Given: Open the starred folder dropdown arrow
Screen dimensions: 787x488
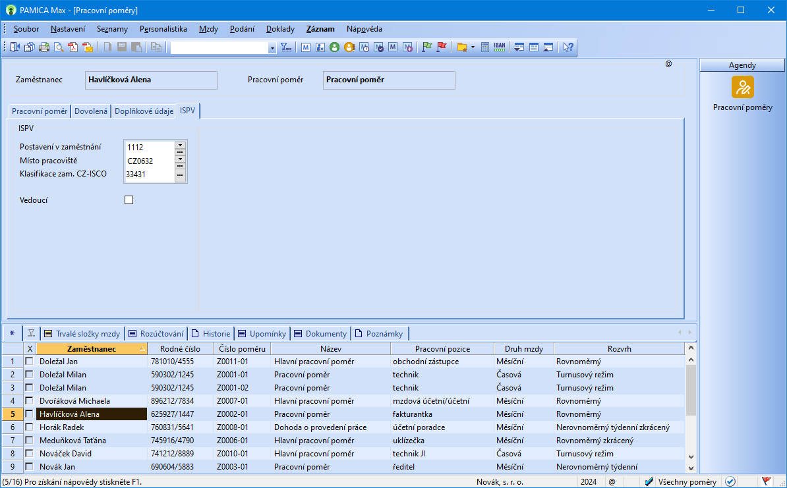Looking at the screenshot, I should (x=473, y=47).
